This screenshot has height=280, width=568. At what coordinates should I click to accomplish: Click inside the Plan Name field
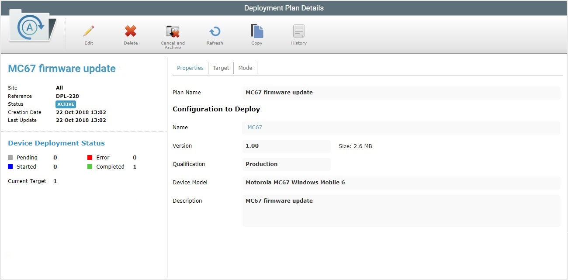[350, 92]
